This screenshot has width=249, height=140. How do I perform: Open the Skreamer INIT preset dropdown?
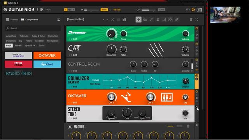pyautogui.click(x=75, y=39)
